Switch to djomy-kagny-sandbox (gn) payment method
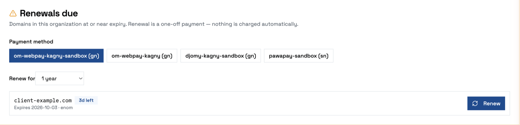 coord(221,56)
